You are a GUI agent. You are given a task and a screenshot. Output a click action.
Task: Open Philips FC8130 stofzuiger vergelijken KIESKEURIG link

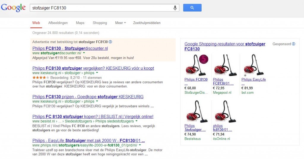tap(93, 68)
